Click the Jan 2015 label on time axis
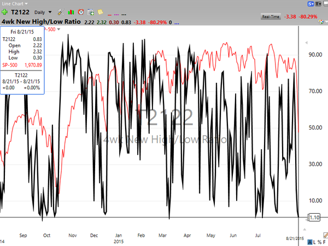 pyautogui.click(x=119, y=238)
